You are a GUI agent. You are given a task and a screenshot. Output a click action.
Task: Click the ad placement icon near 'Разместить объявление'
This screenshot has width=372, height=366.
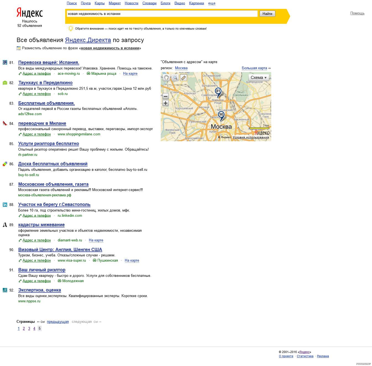click(19, 48)
